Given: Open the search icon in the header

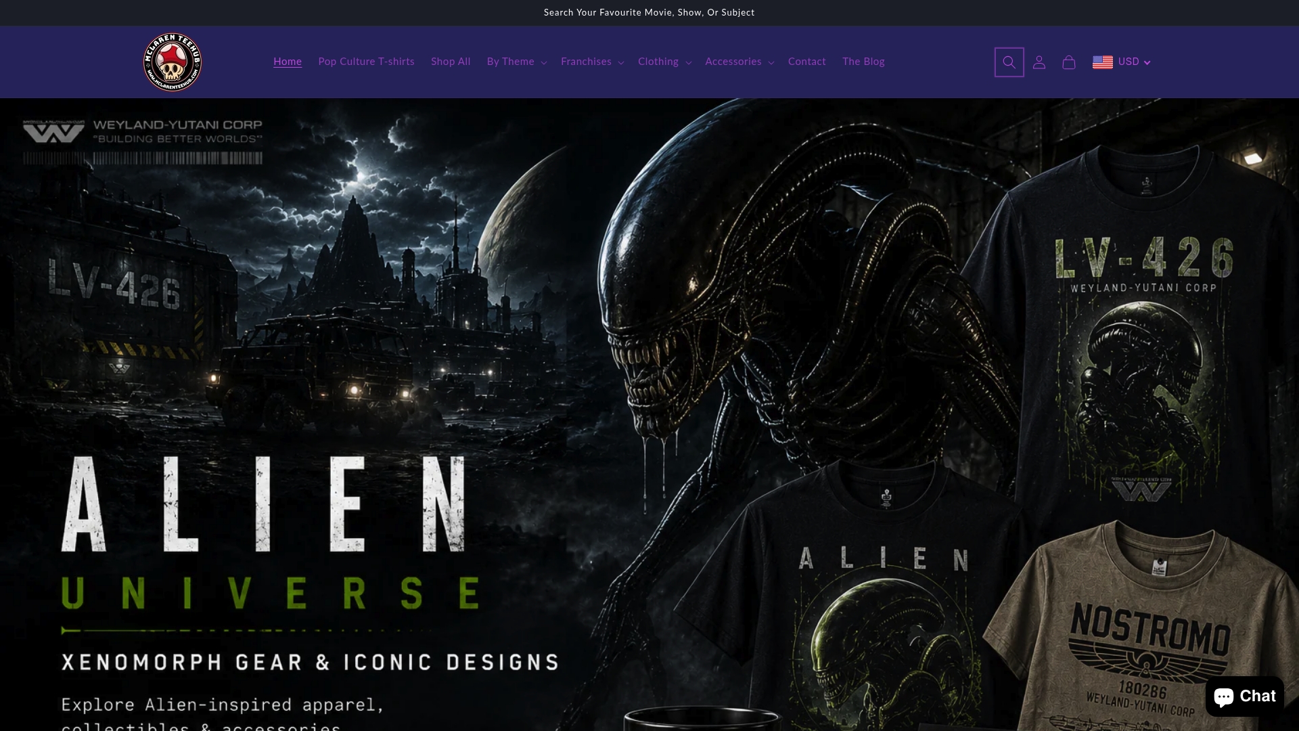Looking at the screenshot, I should pos(1009,62).
